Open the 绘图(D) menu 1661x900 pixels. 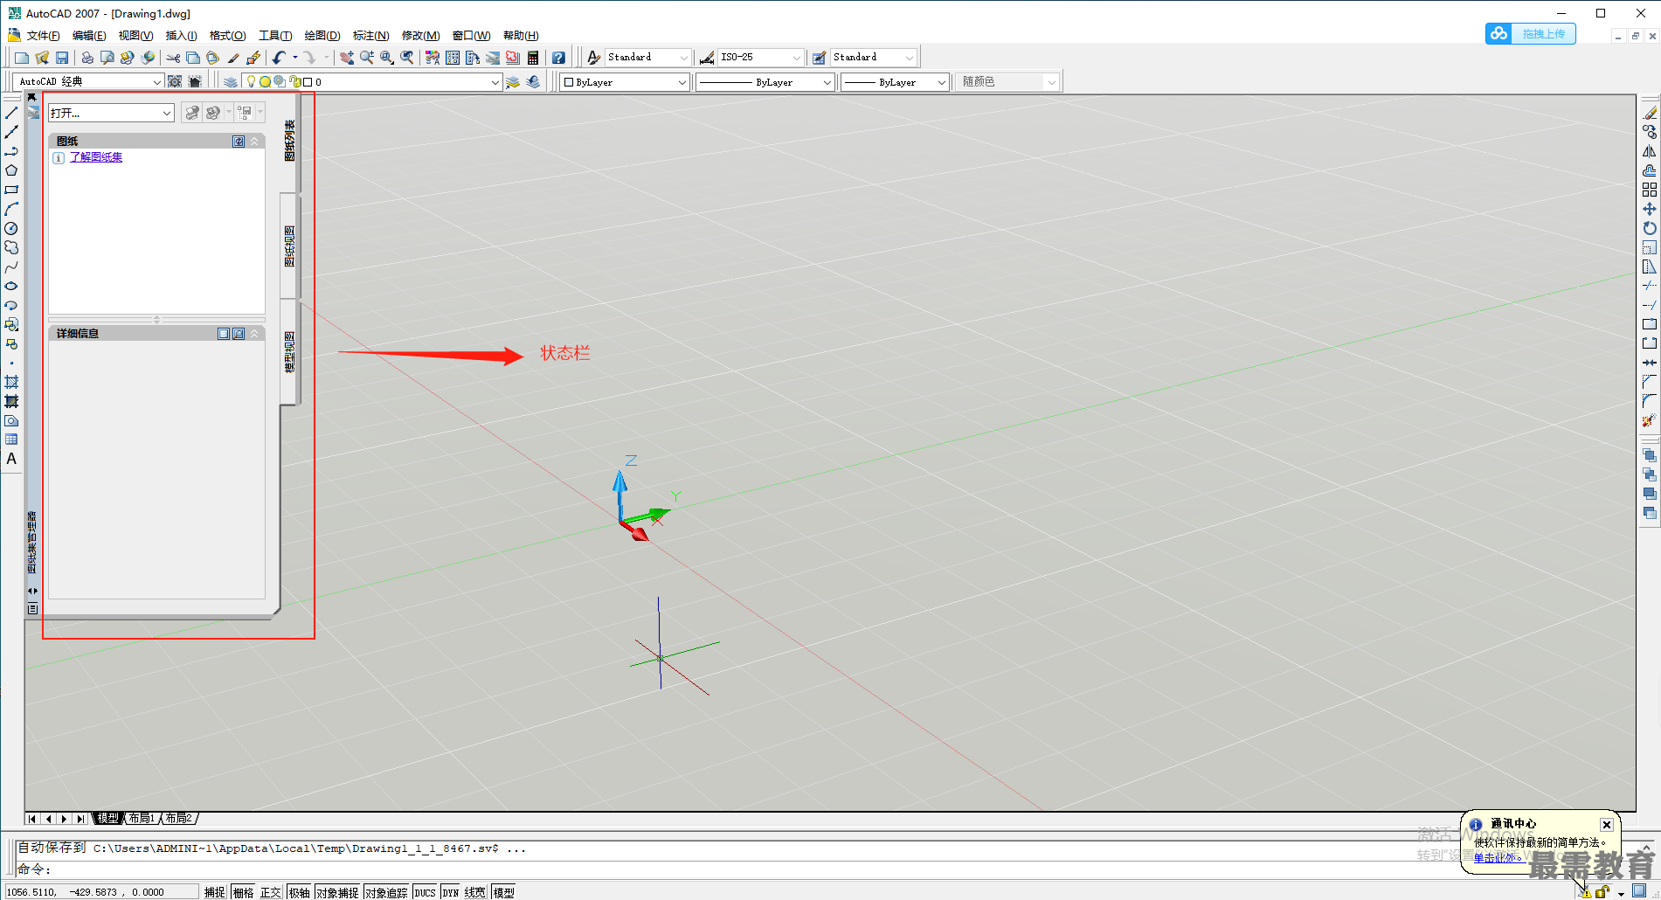point(322,36)
